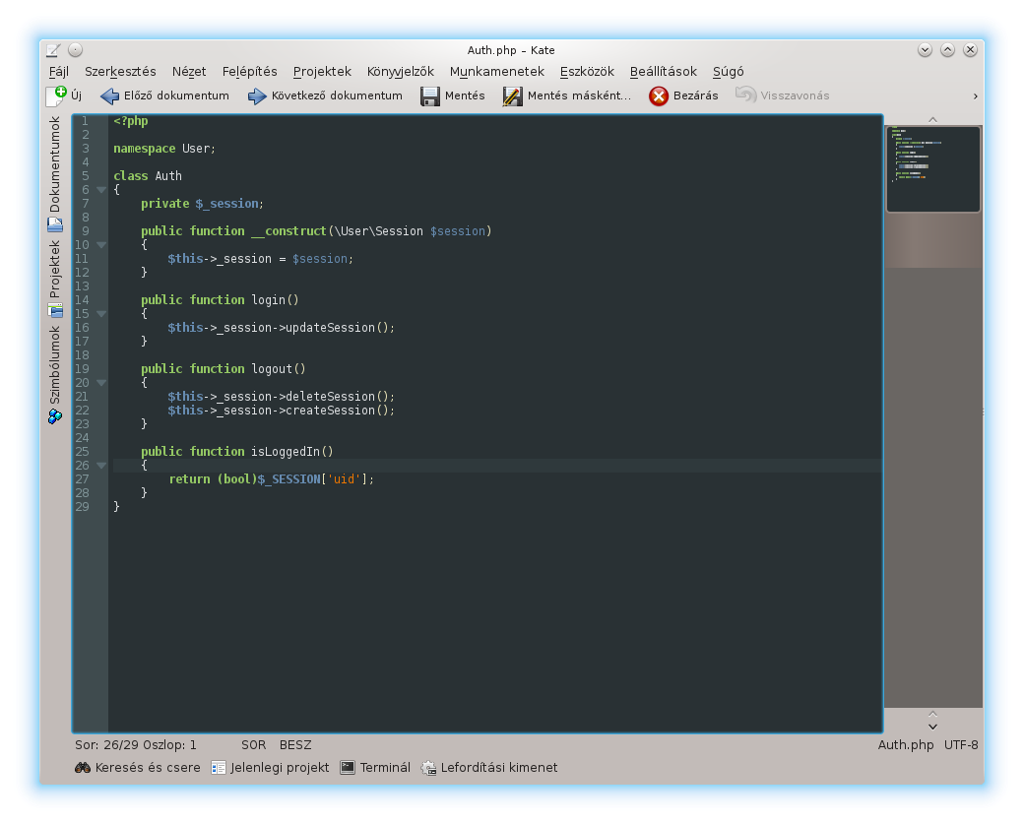Click the '<?php' opening tag
Viewport: 1024px width, 824px height.
click(x=131, y=121)
